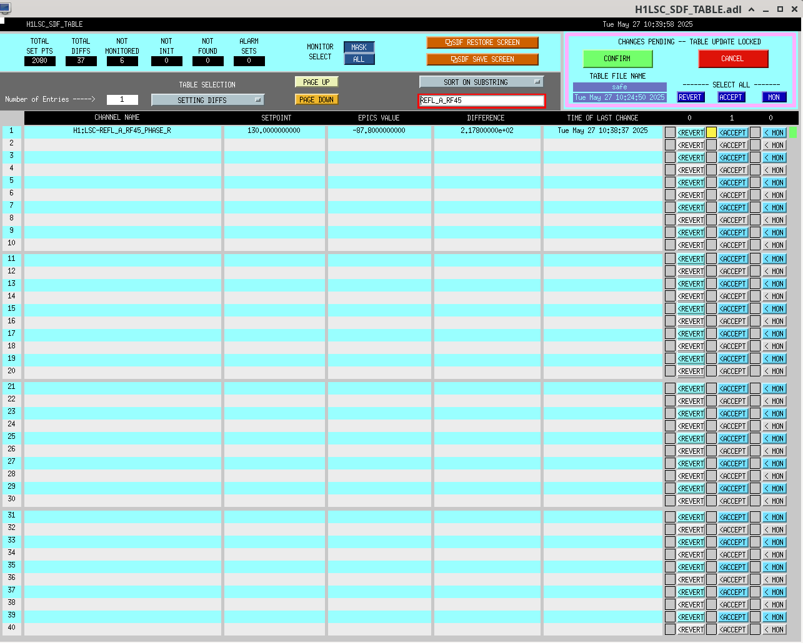Click the REVERT button in row 1
The height and width of the screenshot is (643, 803).
coord(691,132)
